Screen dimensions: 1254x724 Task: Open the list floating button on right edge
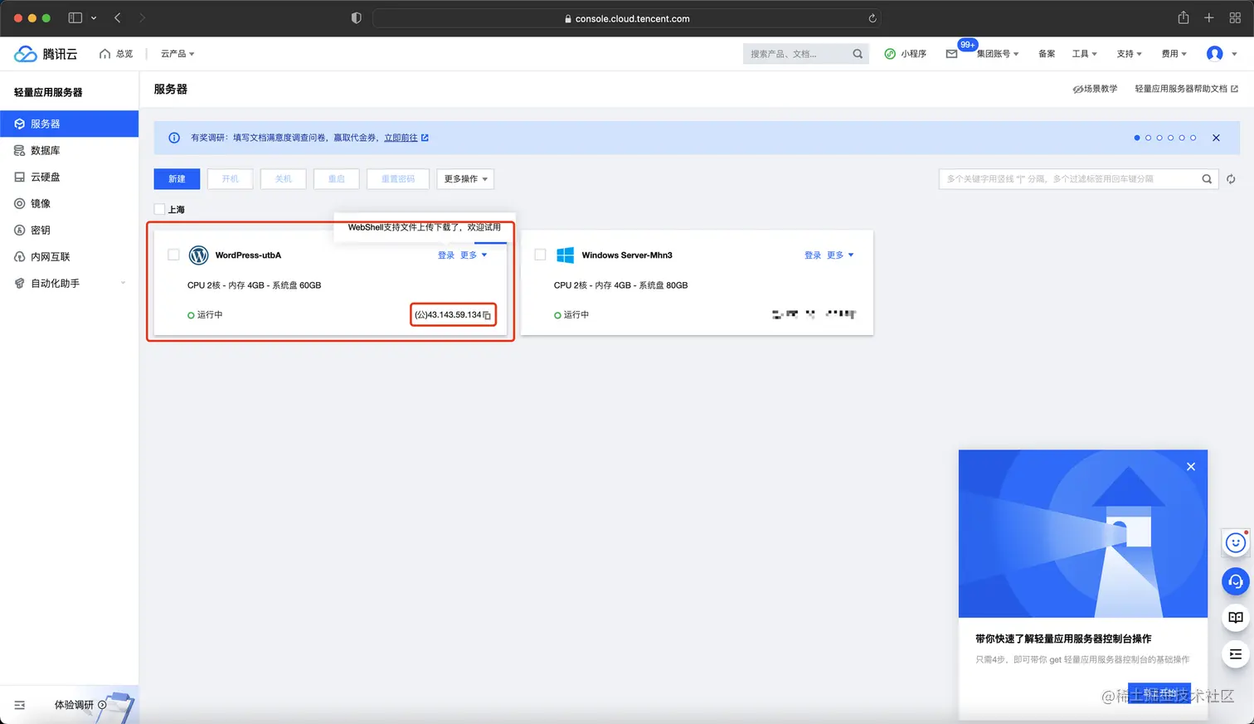click(1236, 654)
